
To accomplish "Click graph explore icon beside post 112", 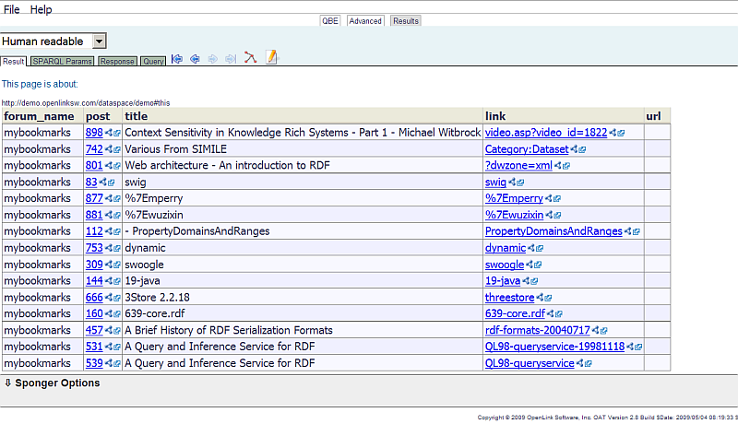I will tap(109, 231).
